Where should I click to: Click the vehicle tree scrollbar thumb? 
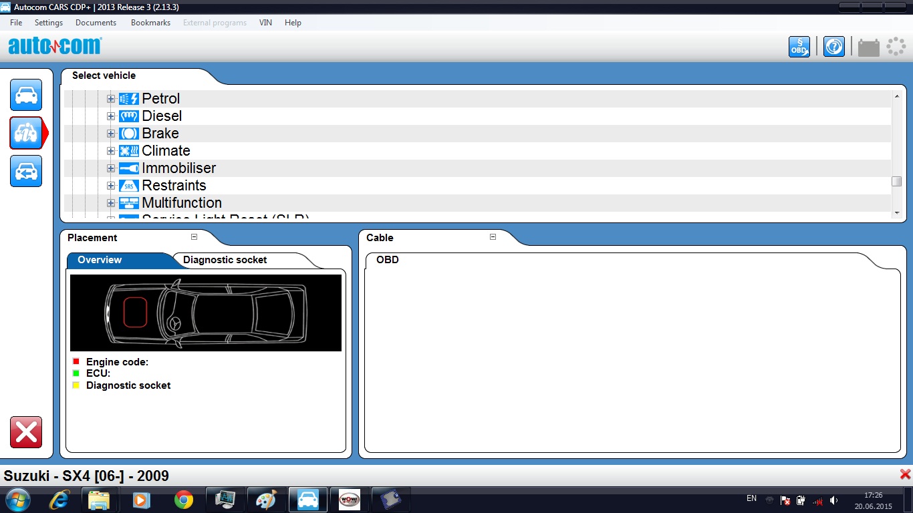pos(897,181)
